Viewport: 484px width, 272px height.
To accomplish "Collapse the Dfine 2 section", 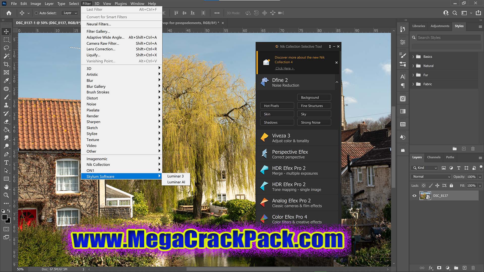I will click(x=337, y=82).
